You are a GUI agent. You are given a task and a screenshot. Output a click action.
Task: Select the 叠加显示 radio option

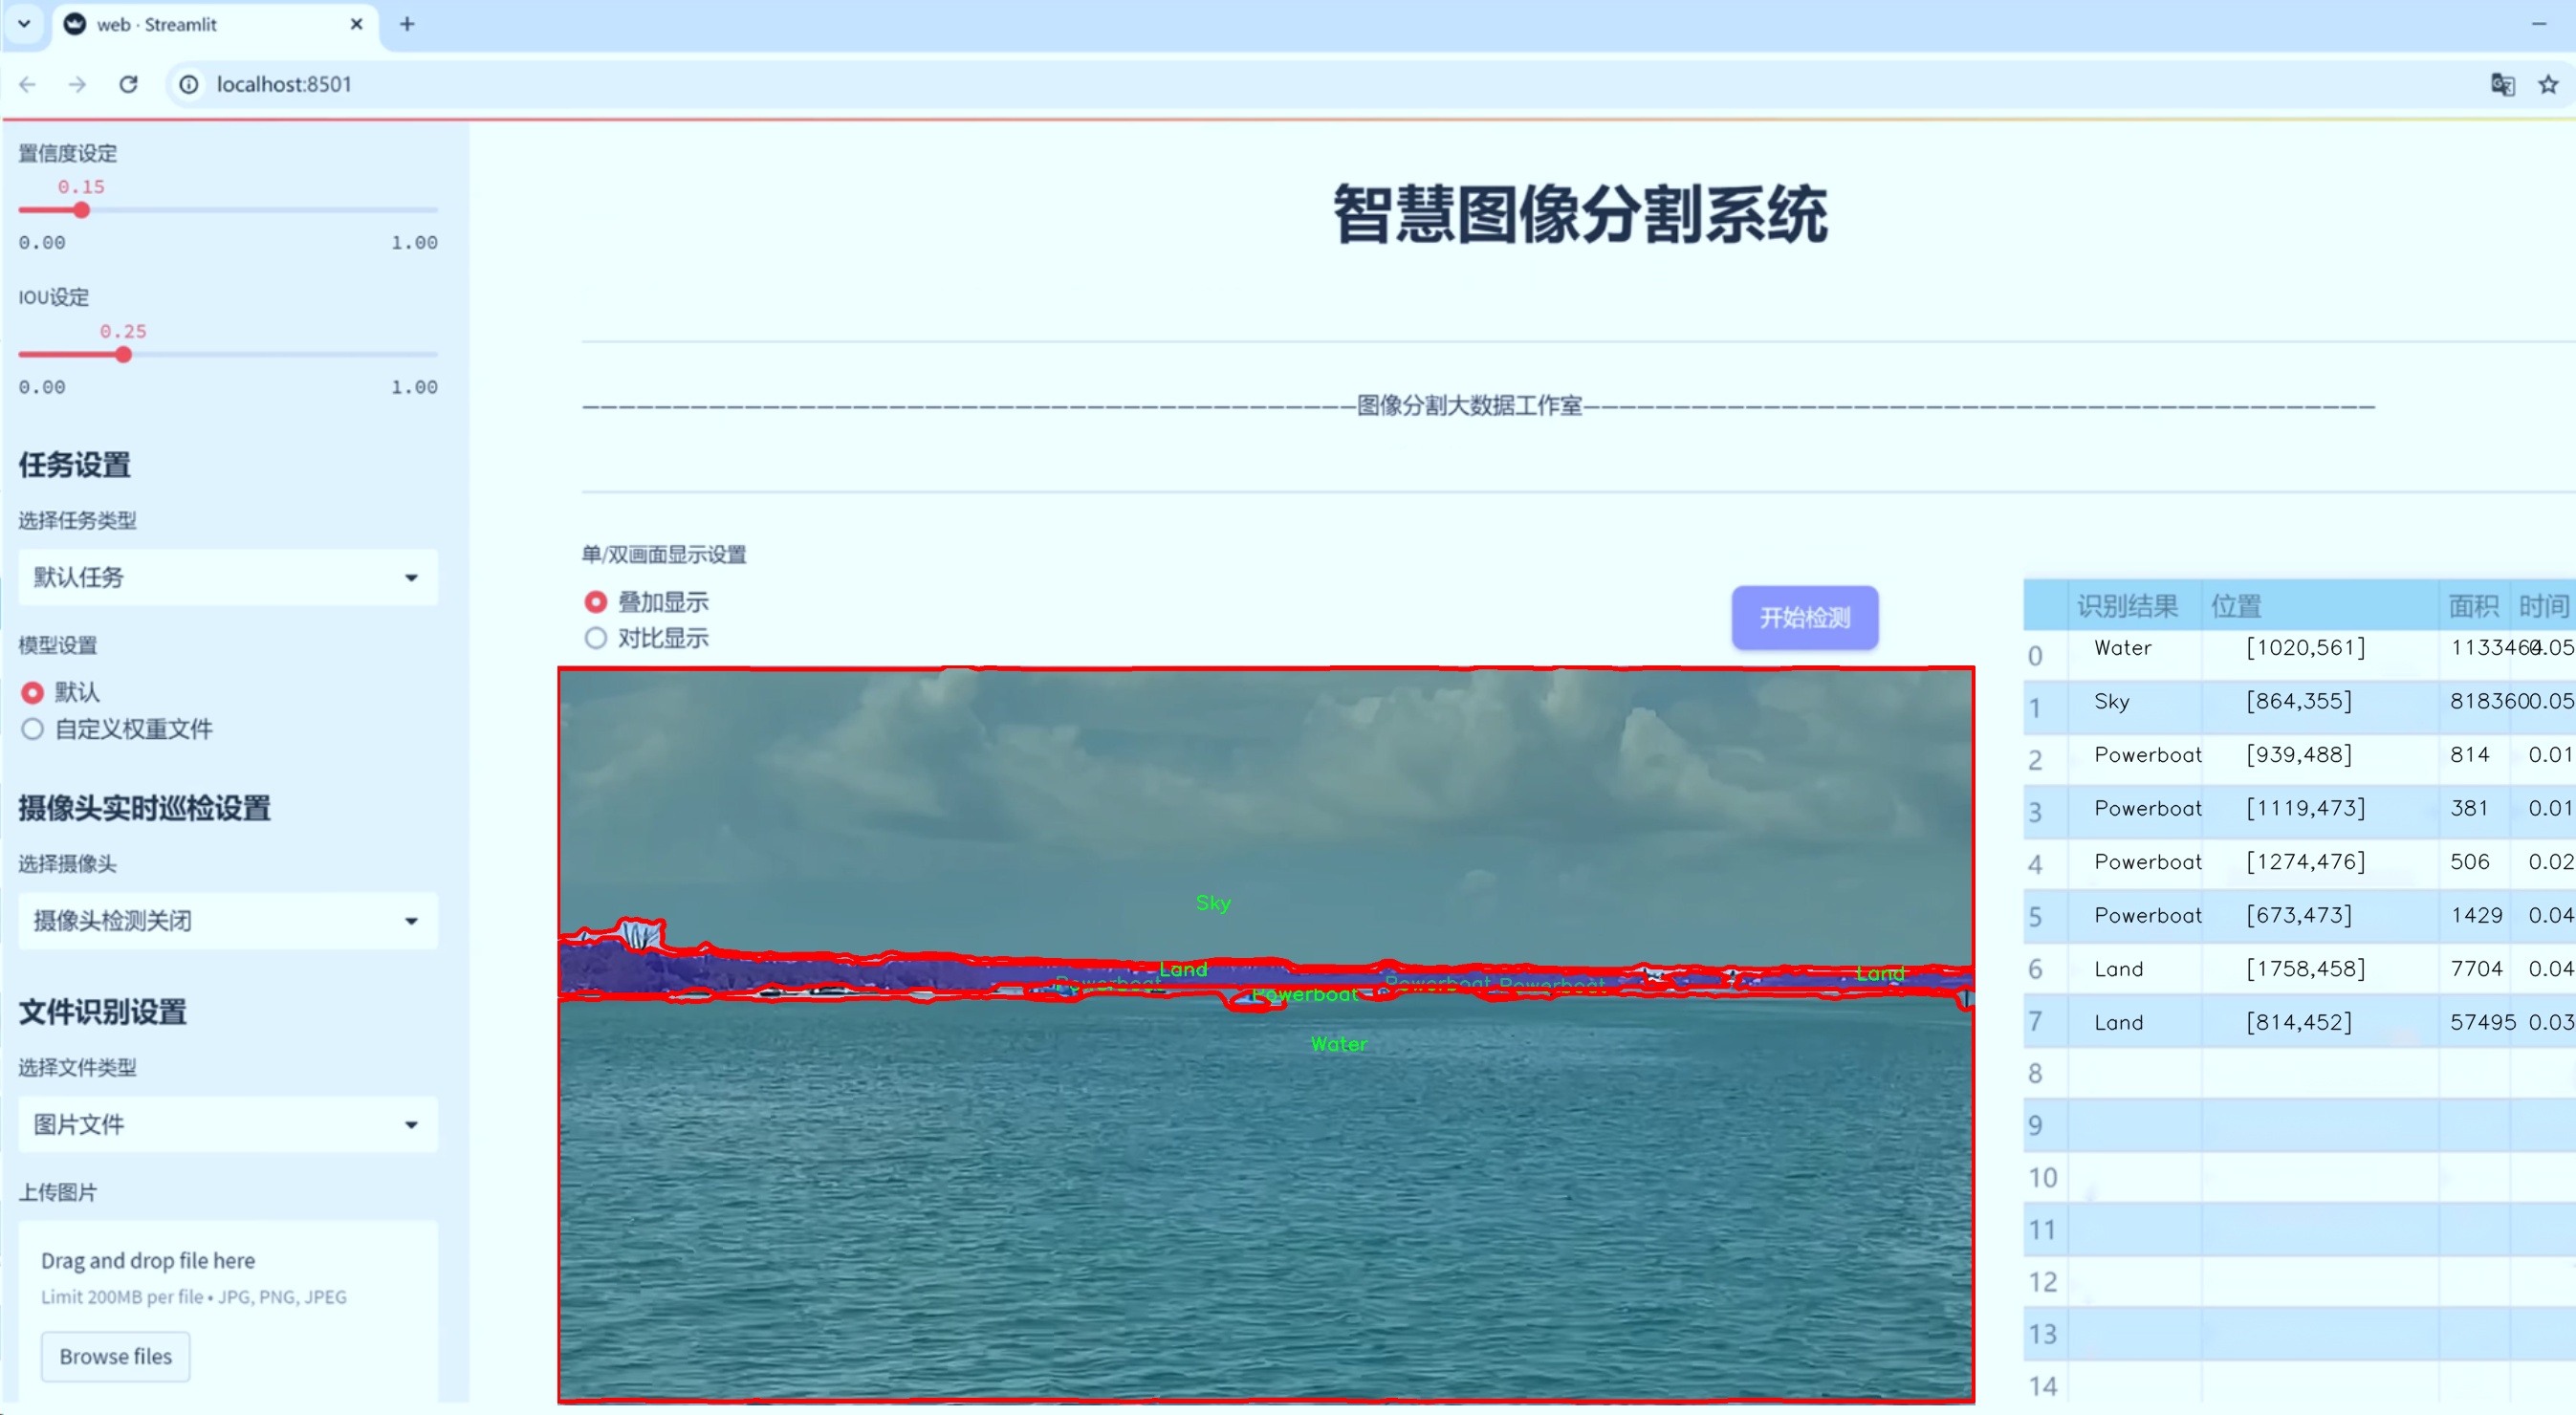[x=596, y=602]
